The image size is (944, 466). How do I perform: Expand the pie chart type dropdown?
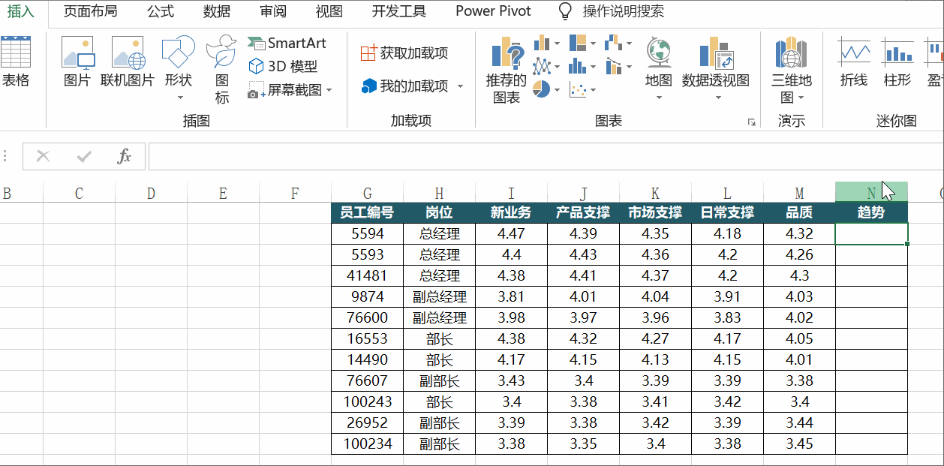coord(557,90)
